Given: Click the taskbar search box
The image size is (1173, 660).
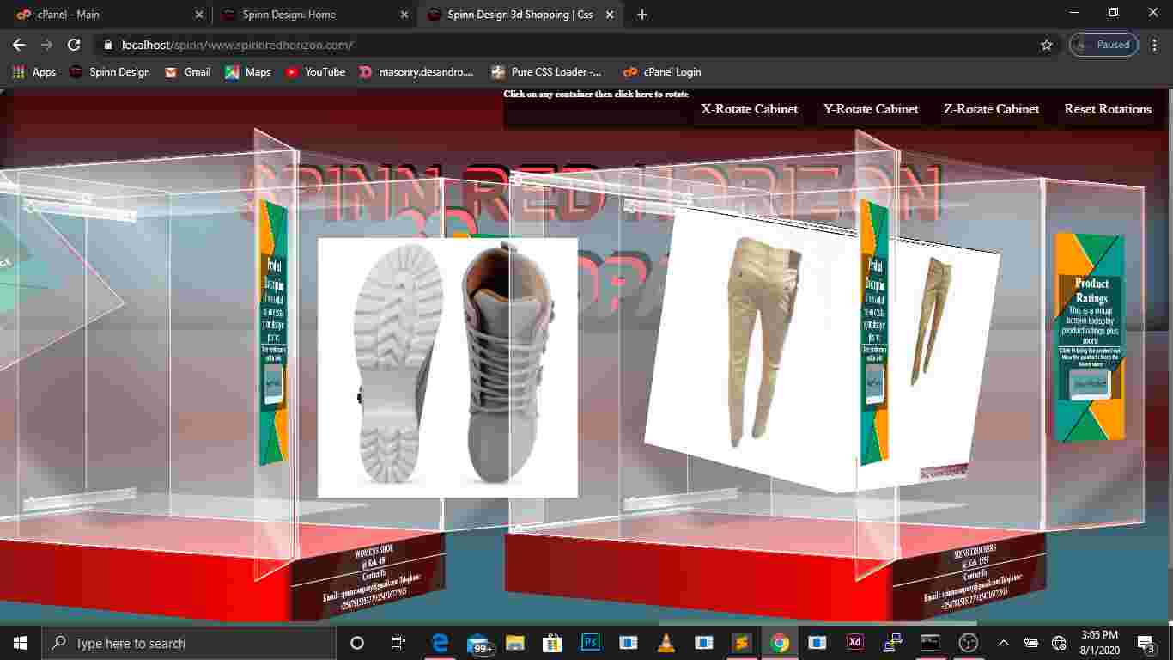Looking at the screenshot, I should tap(188, 643).
